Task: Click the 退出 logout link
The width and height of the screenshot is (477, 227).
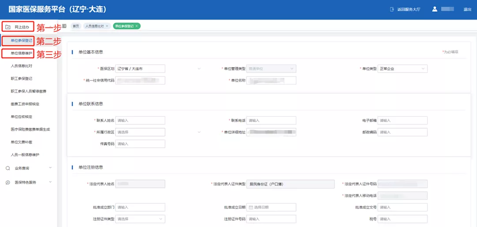Action: [467, 9]
